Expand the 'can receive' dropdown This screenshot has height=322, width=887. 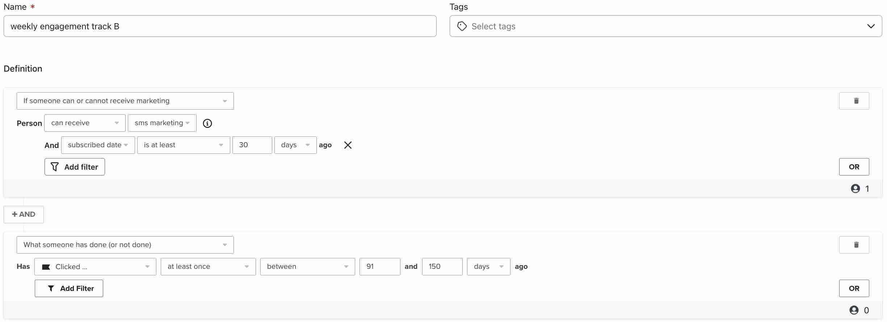85,123
